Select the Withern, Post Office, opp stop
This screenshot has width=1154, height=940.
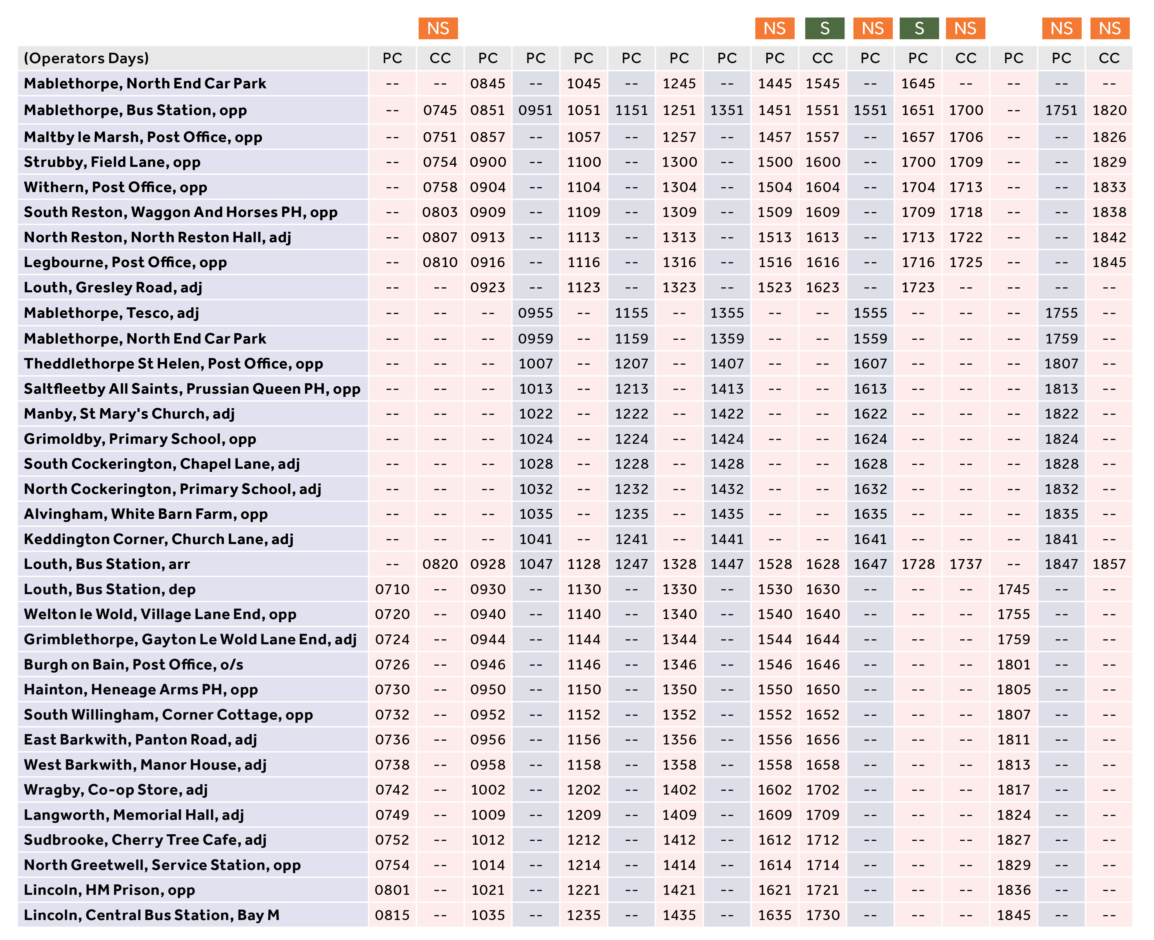pos(115,187)
